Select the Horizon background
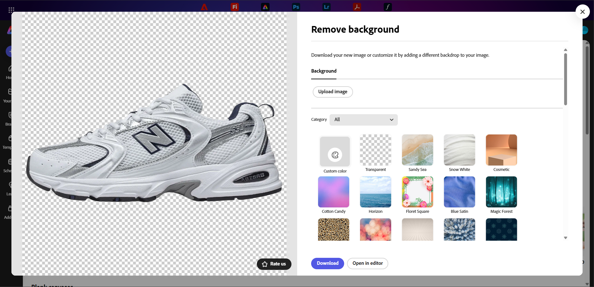594x287 pixels. click(376, 192)
